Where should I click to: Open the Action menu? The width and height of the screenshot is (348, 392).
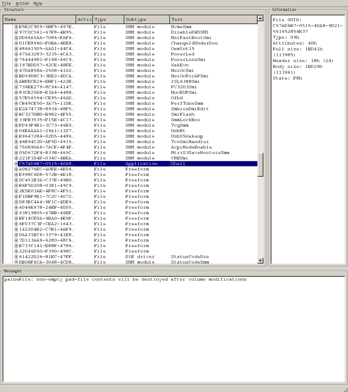point(22,3)
